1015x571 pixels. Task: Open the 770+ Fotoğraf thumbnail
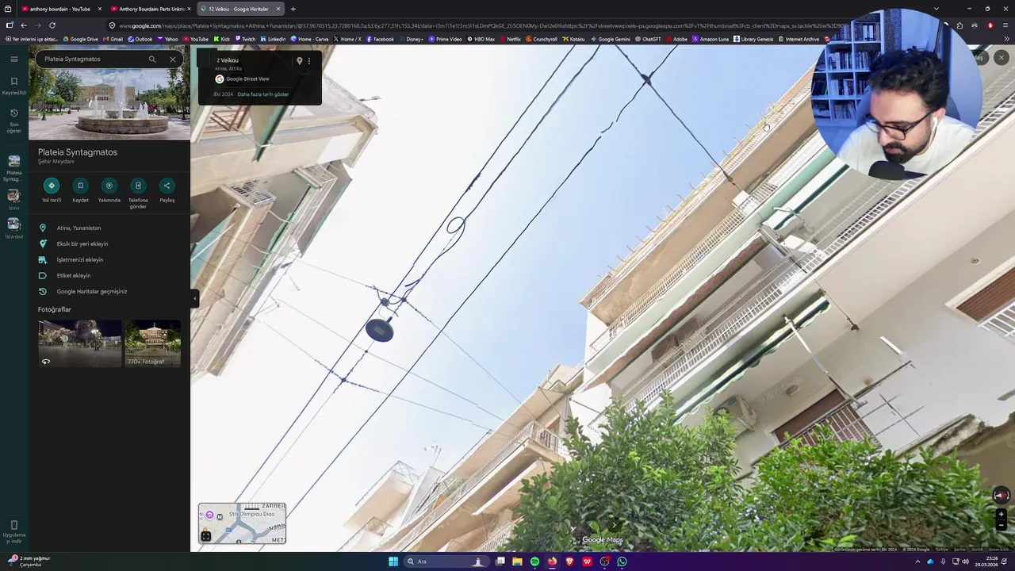[x=153, y=343]
